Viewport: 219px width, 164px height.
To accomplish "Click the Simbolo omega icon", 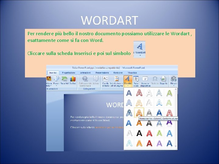I will click(155, 80).
